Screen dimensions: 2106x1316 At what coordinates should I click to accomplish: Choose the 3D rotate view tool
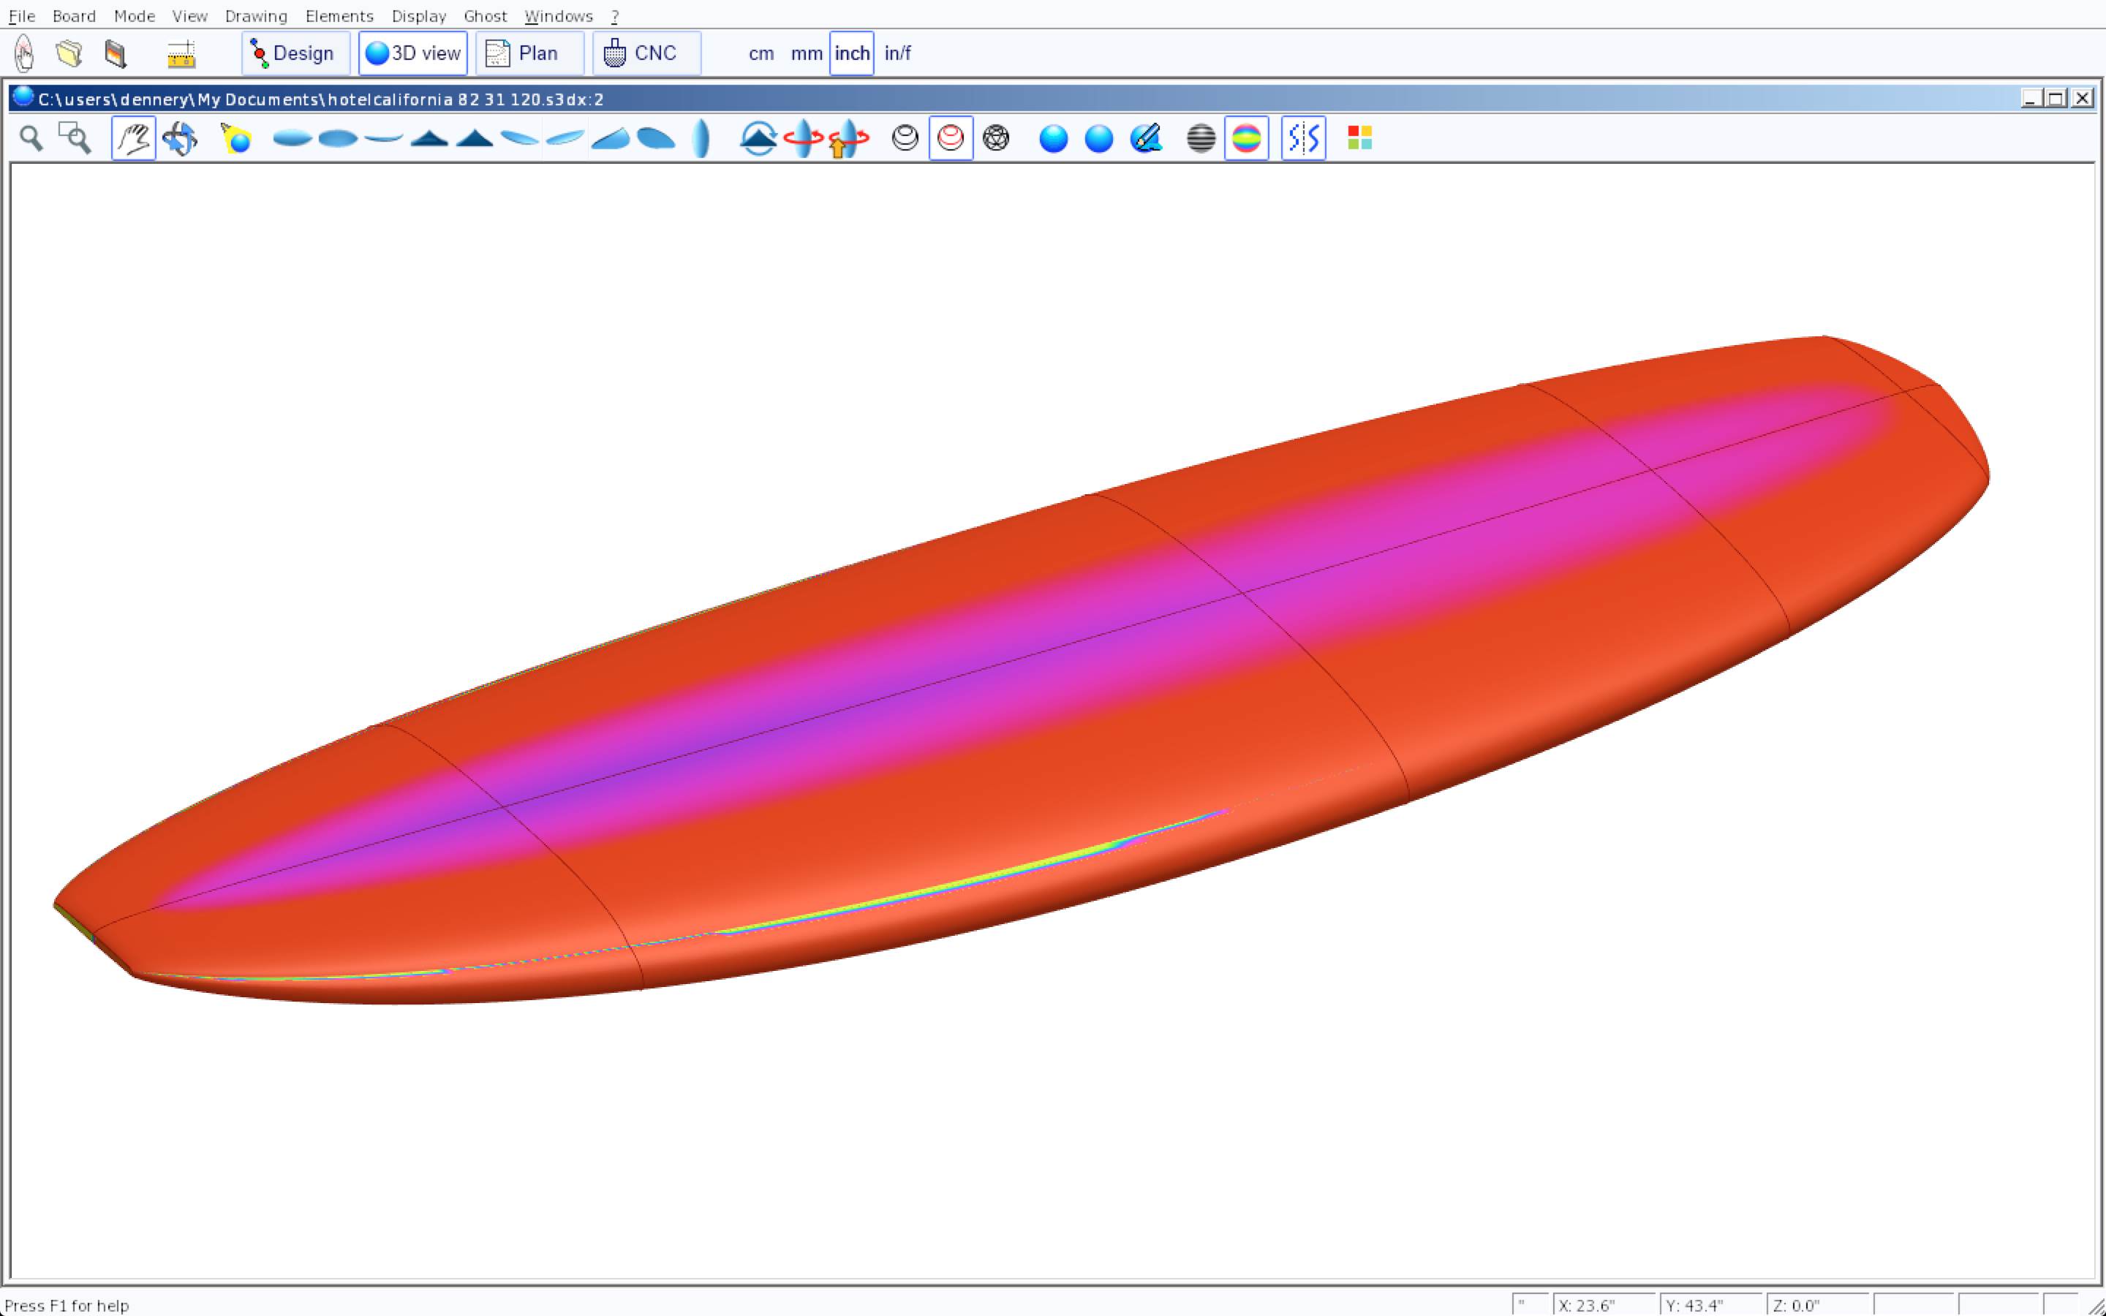point(180,137)
